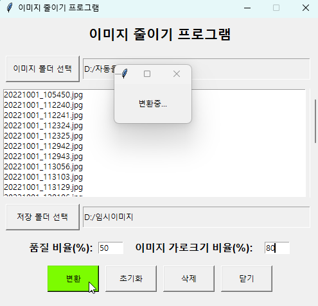318x306 pixels.
Task: Focus the 품질 비율(%) input field
Action: click(110, 248)
